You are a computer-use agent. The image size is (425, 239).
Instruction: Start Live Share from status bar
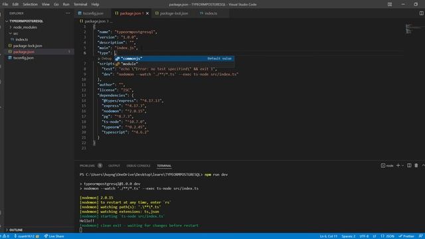pyautogui.click(x=54, y=236)
